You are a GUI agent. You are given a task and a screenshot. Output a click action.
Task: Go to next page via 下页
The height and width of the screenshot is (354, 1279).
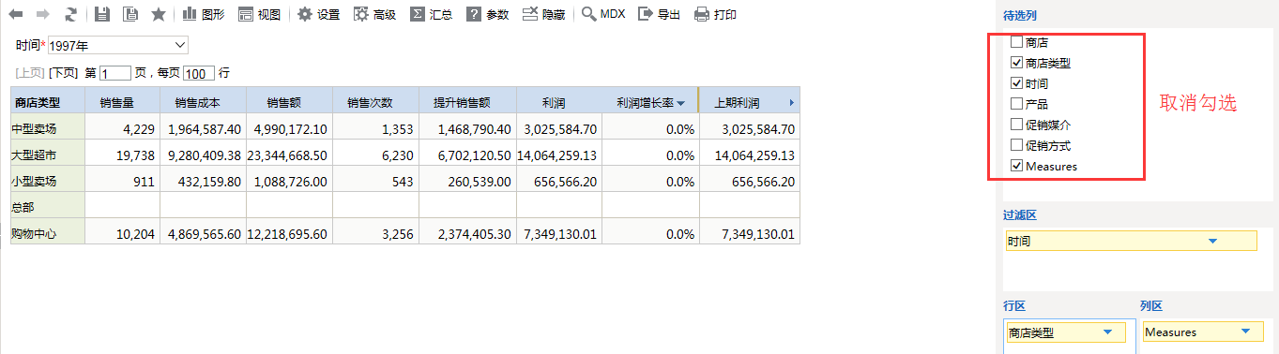tap(63, 73)
